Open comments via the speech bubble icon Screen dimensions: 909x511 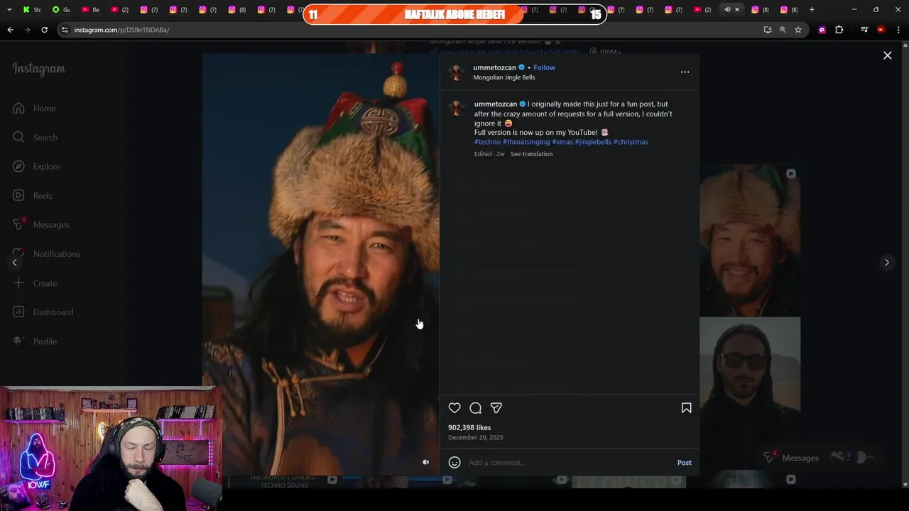click(x=476, y=408)
